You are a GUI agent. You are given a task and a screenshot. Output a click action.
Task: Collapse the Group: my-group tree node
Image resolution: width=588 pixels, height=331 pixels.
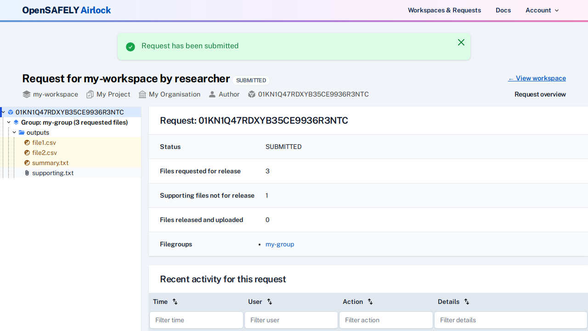tap(9, 122)
